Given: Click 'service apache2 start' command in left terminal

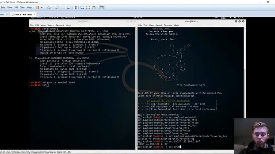Looking at the screenshot, I should pos(61,83).
